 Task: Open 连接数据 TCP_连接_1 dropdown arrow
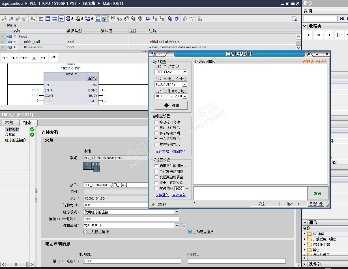pyautogui.click(x=177, y=226)
